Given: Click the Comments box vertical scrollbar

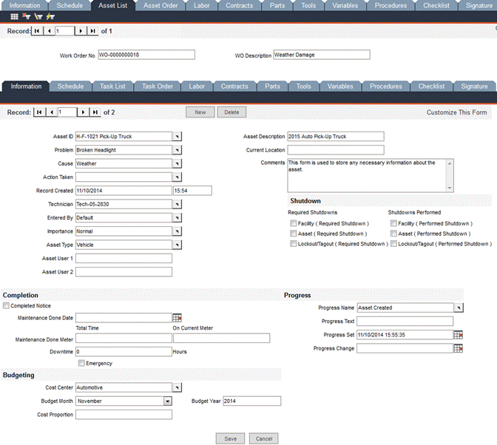Looking at the screenshot, I should tap(450, 174).
